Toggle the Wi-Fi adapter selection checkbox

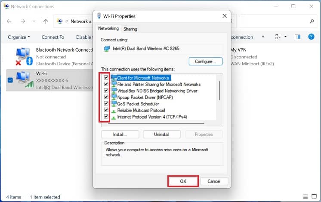click(x=10, y=80)
